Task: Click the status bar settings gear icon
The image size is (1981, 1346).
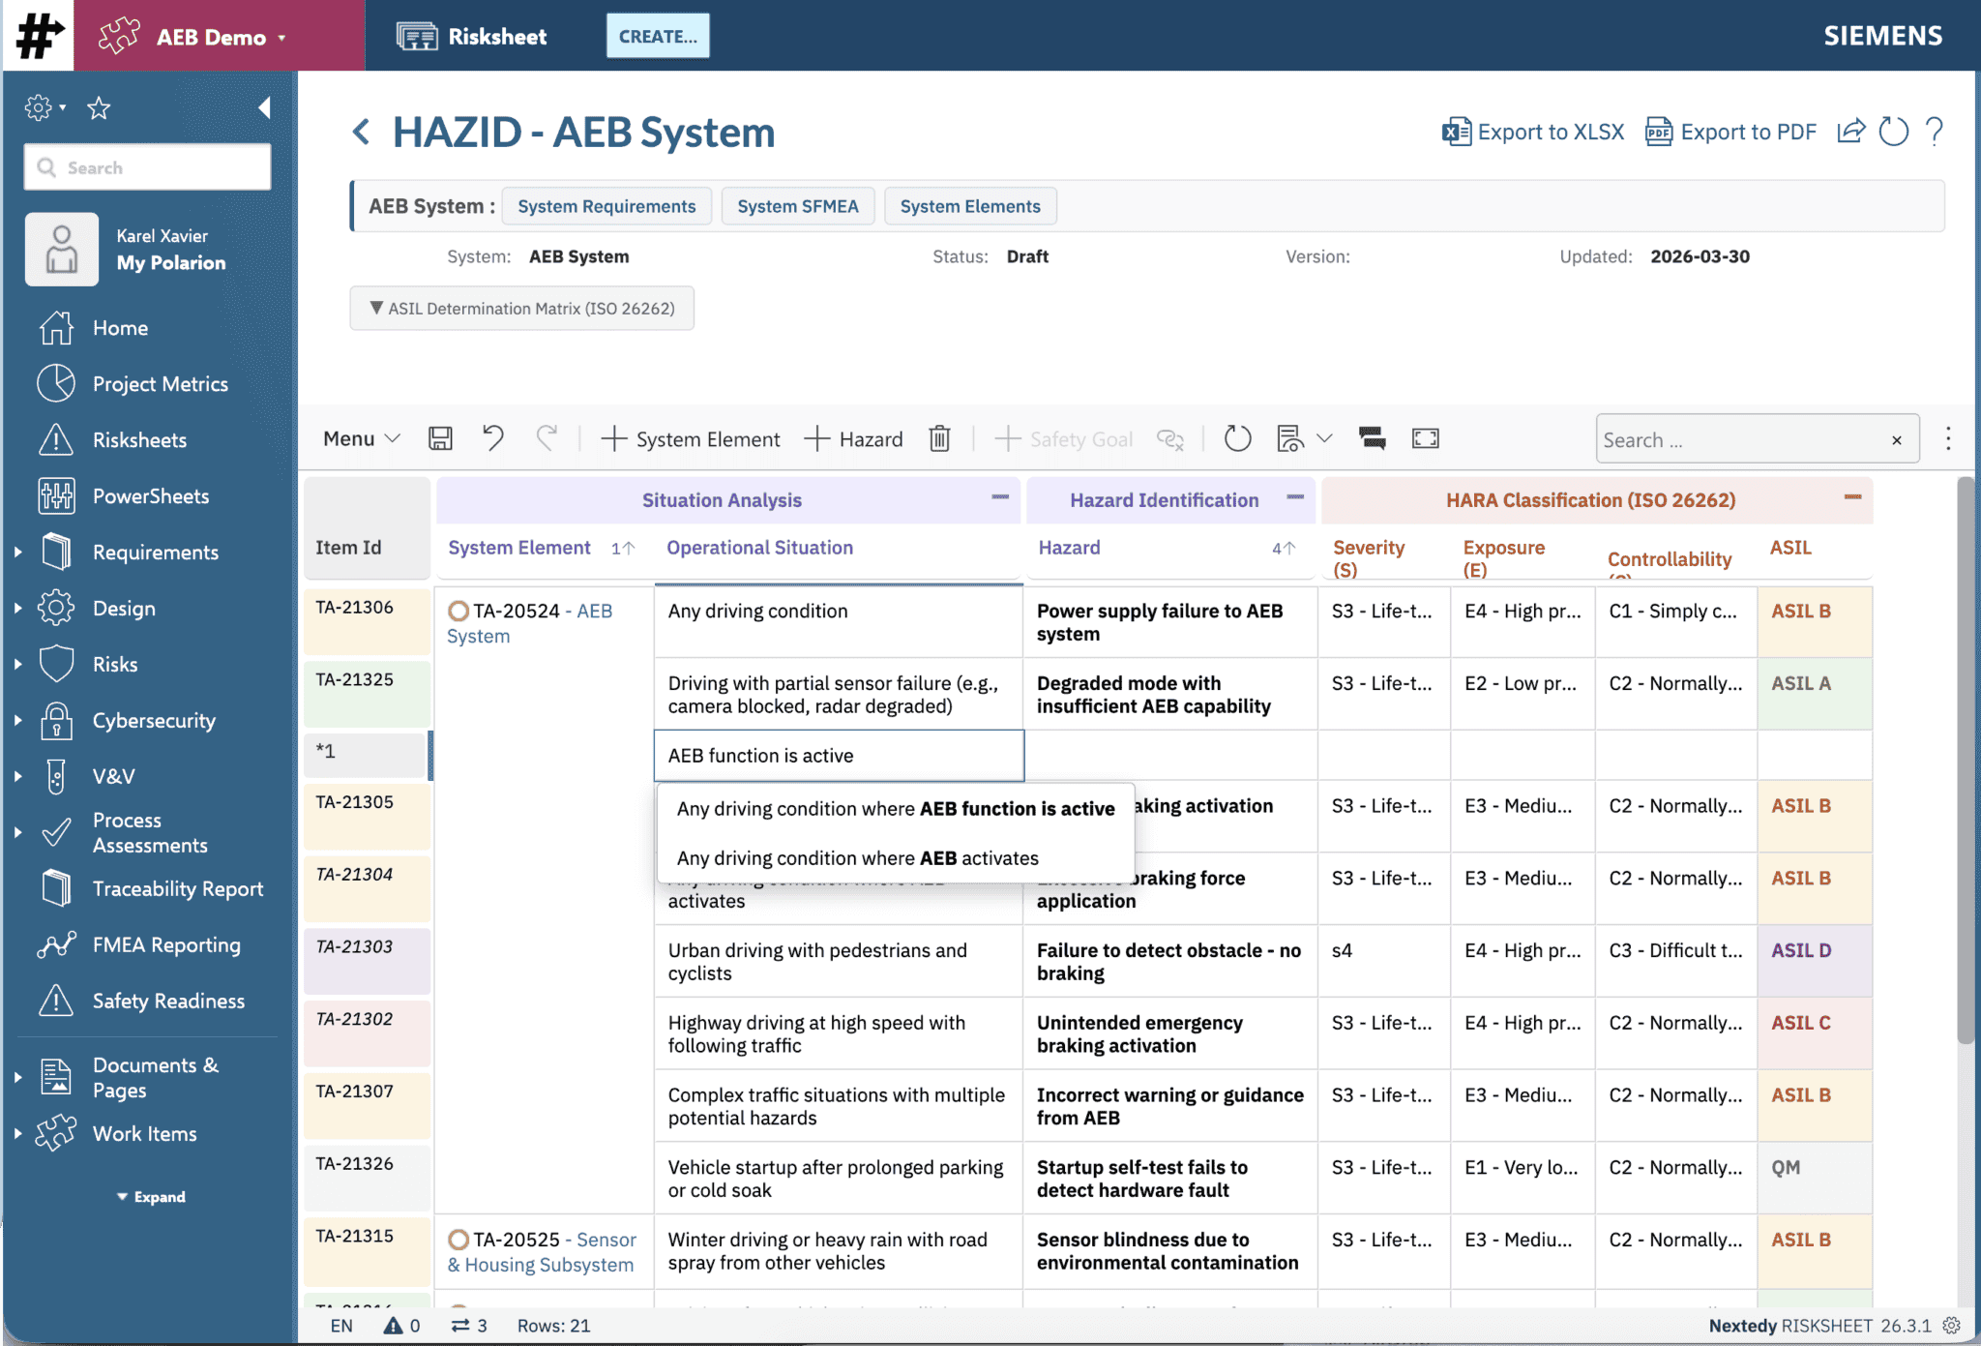Action: 1952,1326
